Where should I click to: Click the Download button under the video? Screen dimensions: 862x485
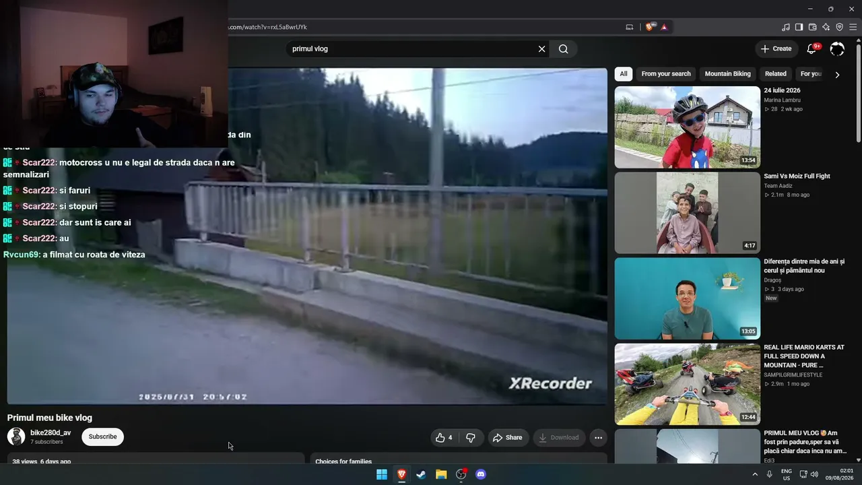[x=559, y=438]
